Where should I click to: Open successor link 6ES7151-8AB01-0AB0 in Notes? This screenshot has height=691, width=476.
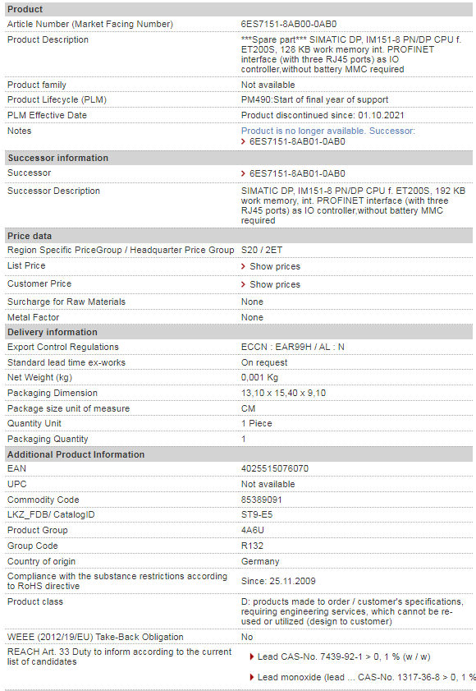(x=297, y=141)
